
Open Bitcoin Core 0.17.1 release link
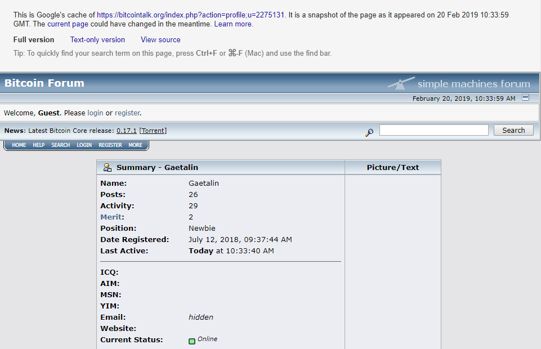(127, 131)
